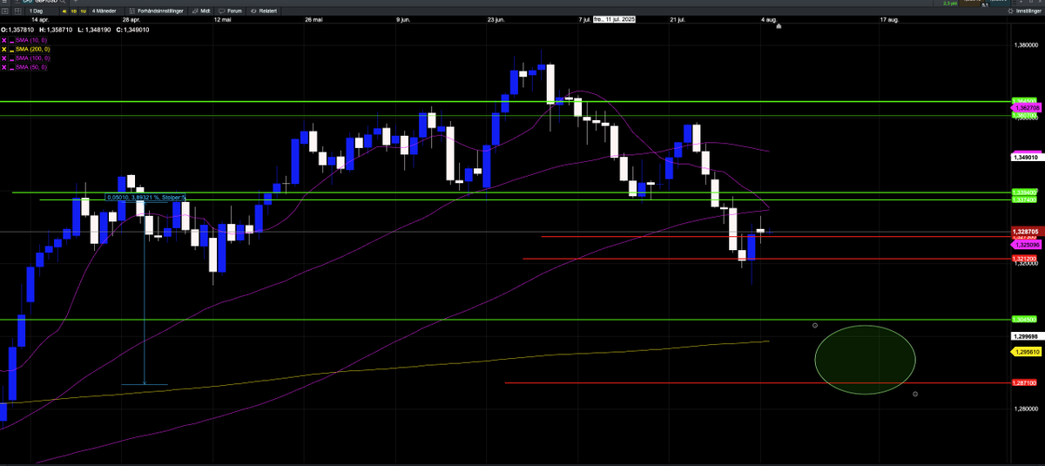Click the green 2,3 pkt spread label
Screen dimensions: 1045x466
tap(948, 3)
